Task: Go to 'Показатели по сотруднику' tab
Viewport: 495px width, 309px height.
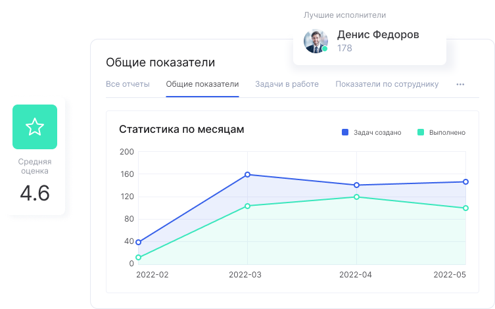Action: (387, 84)
